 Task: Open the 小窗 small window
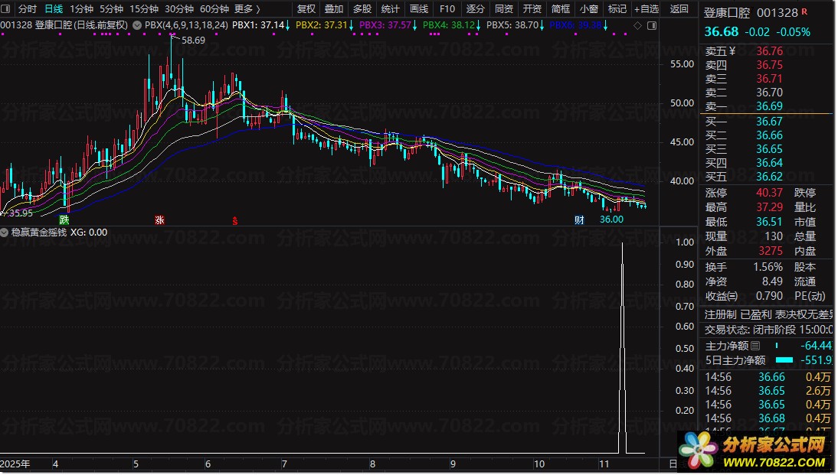point(588,8)
